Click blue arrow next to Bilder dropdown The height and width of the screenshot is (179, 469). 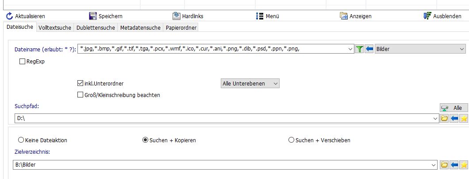pos(369,49)
